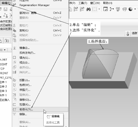Choose 包络(W)... from Edit menu
138x127 pixels.
click(x=41, y=85)
